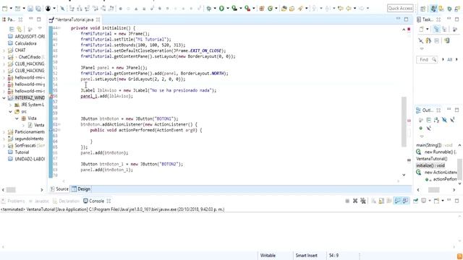Open the Problems tab
Viewport: 463px width, 260px height.
[x=13, y=201]
